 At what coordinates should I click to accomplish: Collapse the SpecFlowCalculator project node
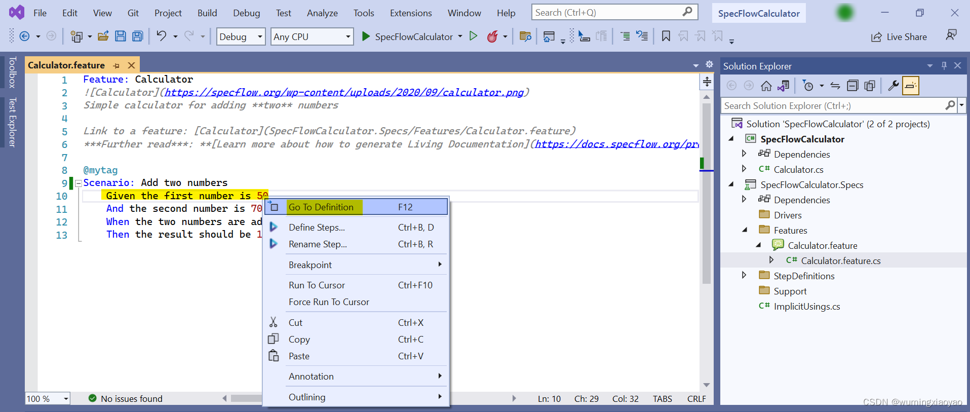[x=731, y=139]
